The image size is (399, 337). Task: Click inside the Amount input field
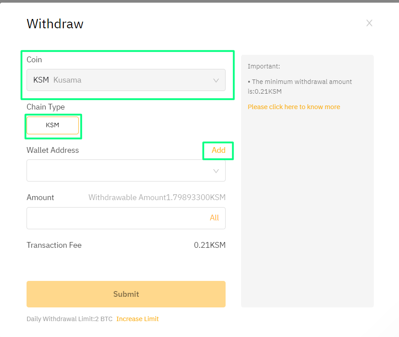[115, 218]
